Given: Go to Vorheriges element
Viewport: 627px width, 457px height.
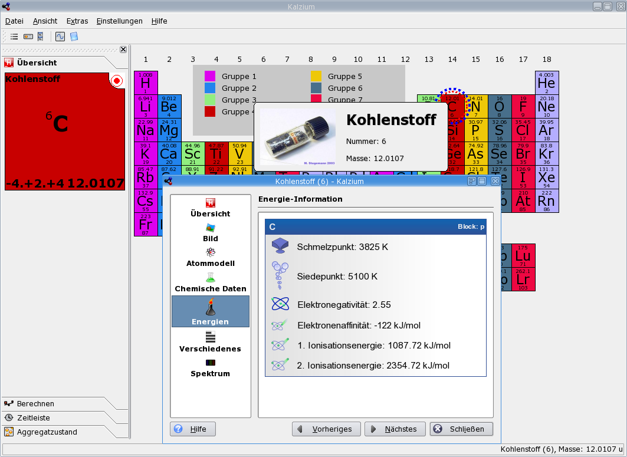Looking at the screenshot, I should tap(326, 429).
